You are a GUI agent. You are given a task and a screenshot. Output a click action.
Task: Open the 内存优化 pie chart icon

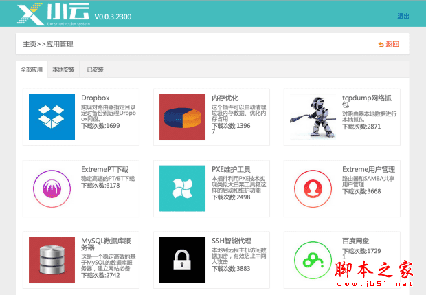[x=182, y=117]
